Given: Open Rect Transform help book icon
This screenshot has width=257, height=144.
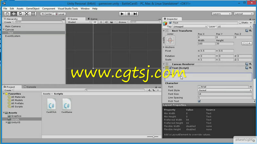Looking at the screenshot, I should [247, 30].
